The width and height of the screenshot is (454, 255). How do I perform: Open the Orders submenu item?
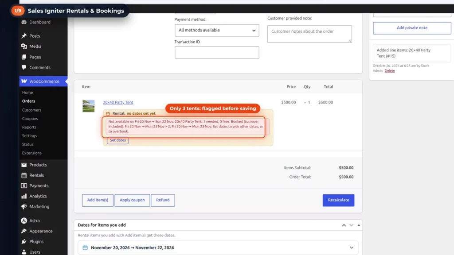tap(29, 101)
